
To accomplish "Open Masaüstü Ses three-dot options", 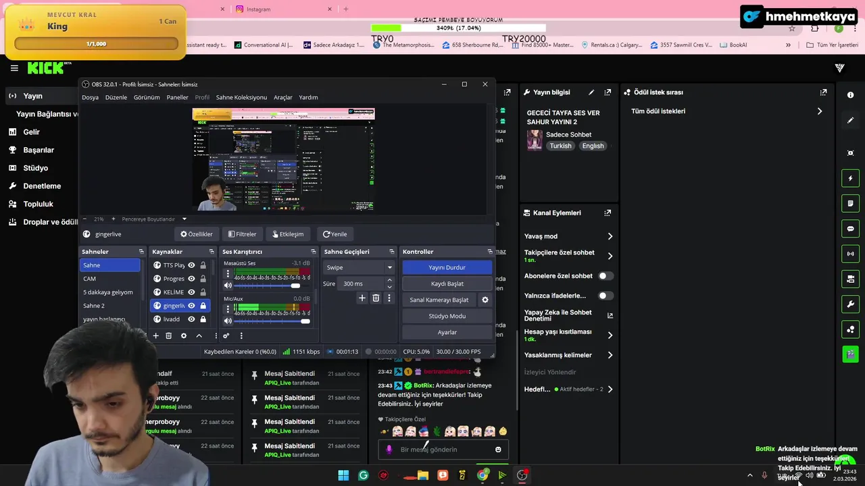I will [x=228, y=274].
